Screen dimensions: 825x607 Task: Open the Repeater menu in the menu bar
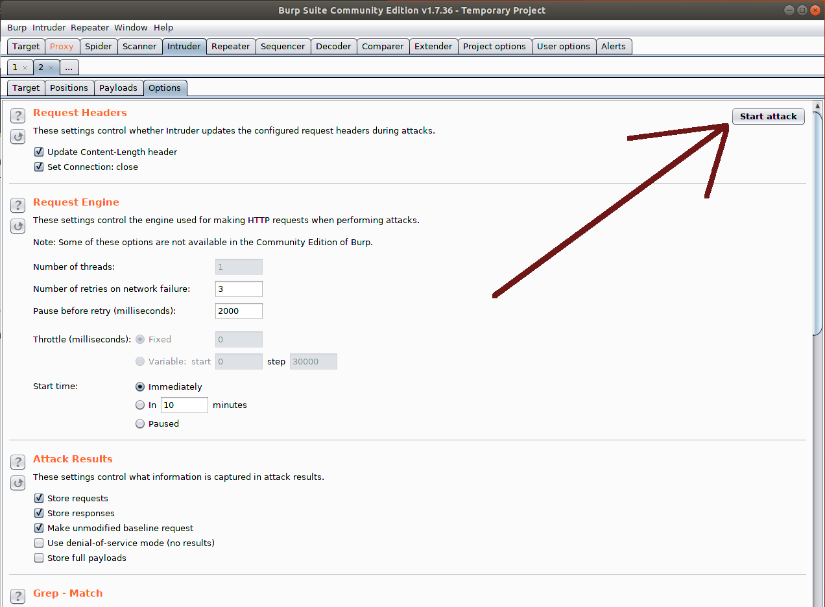pos(90,27)
